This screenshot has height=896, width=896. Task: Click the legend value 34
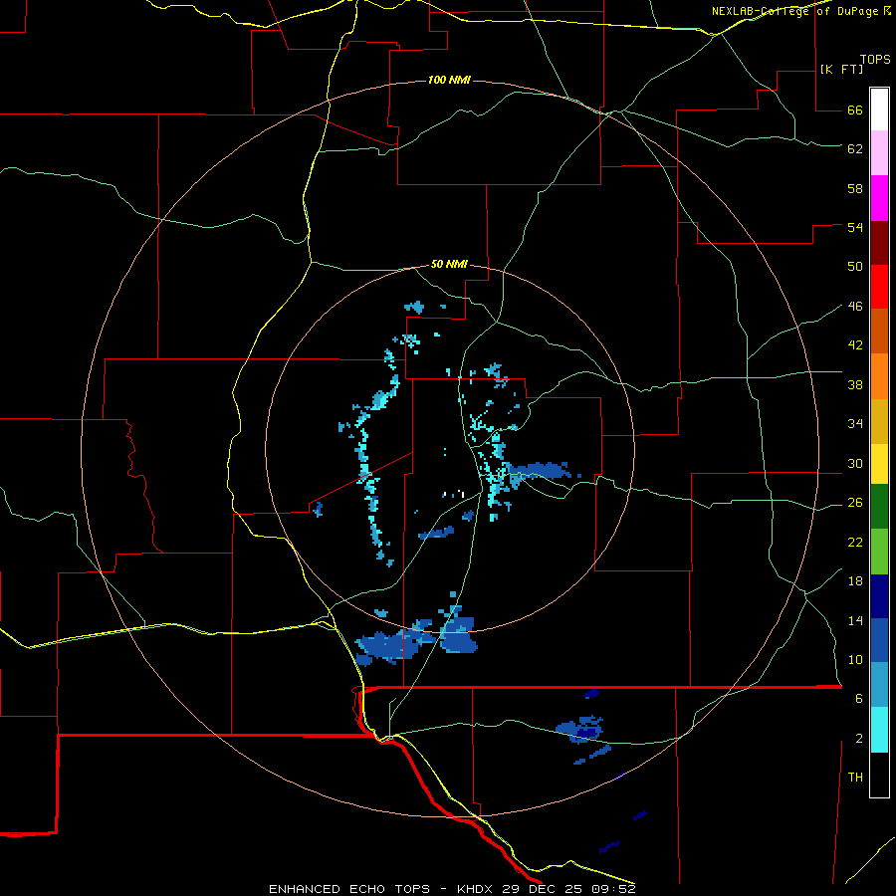855,423
